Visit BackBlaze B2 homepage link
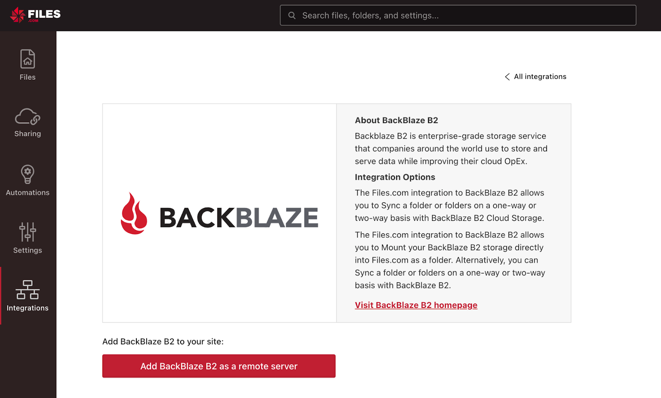Viewport: 661px width, 398px height. tap(416, 305)
